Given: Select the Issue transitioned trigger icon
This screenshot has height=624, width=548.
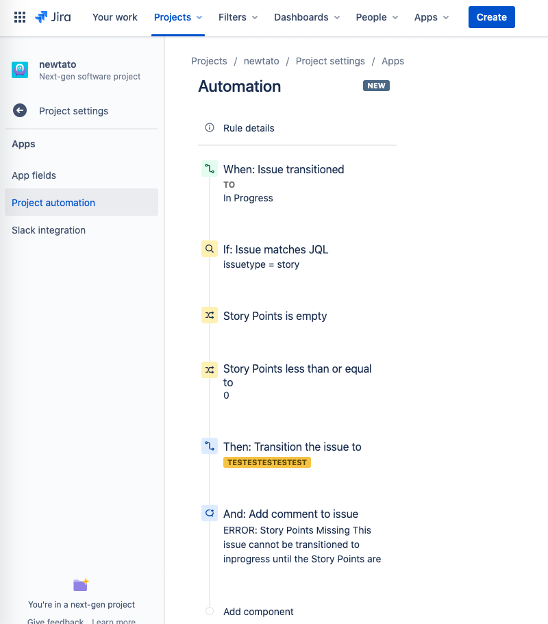Looking at the screenshot, I should pos(210,169).
